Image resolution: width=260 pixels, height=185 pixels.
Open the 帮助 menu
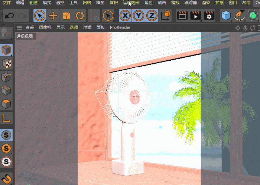click(246, 3)
